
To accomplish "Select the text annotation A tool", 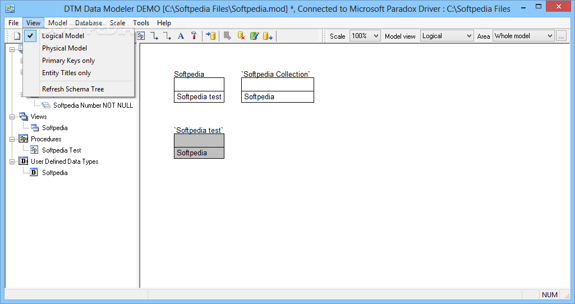I will 181,36.
